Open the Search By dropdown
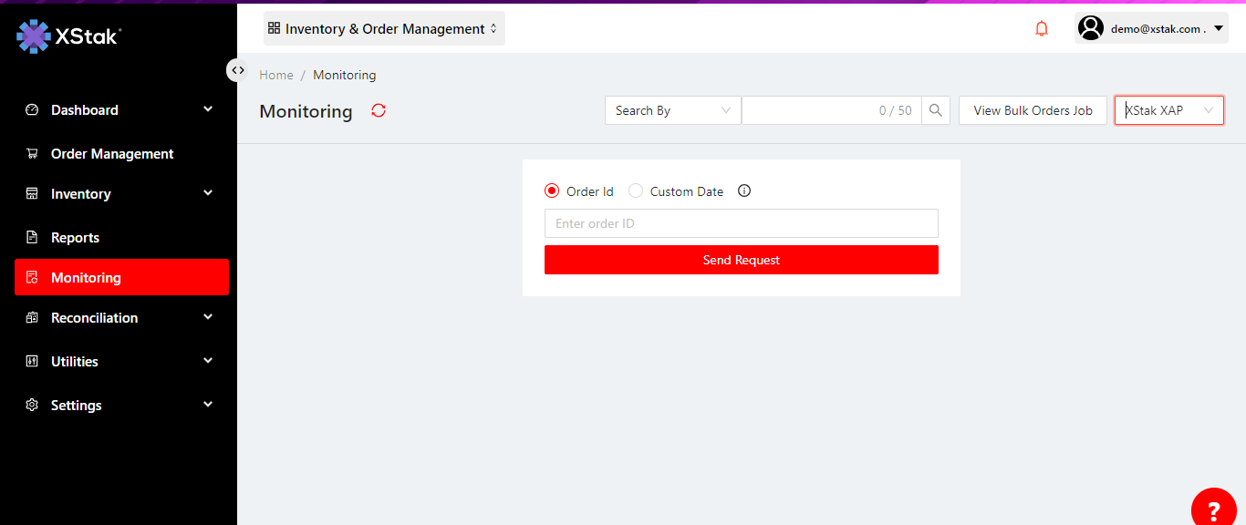Screen dimensions: 1246x525 [x=673, y=110]
